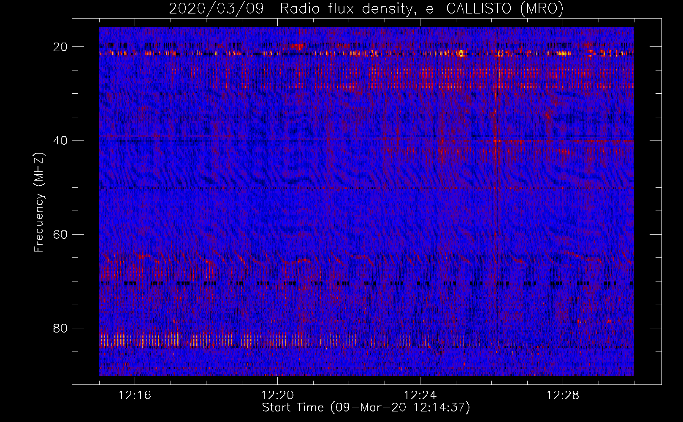
Task: Click the plot title "2020/03/09 Radio flux density, e-CALLISTO (MRO)"
Action: [x=366, y=9]
